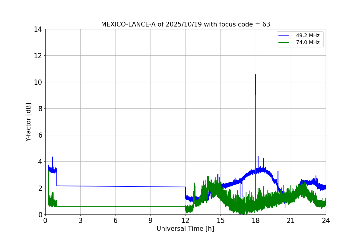Click the blue spike peak near 10.5 dB
The image size is (362, 241).
coord(255,75)
